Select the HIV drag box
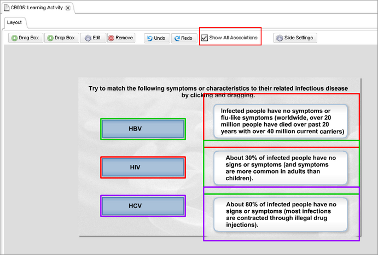The image size is (378, 255). click(x=143, y=167)
